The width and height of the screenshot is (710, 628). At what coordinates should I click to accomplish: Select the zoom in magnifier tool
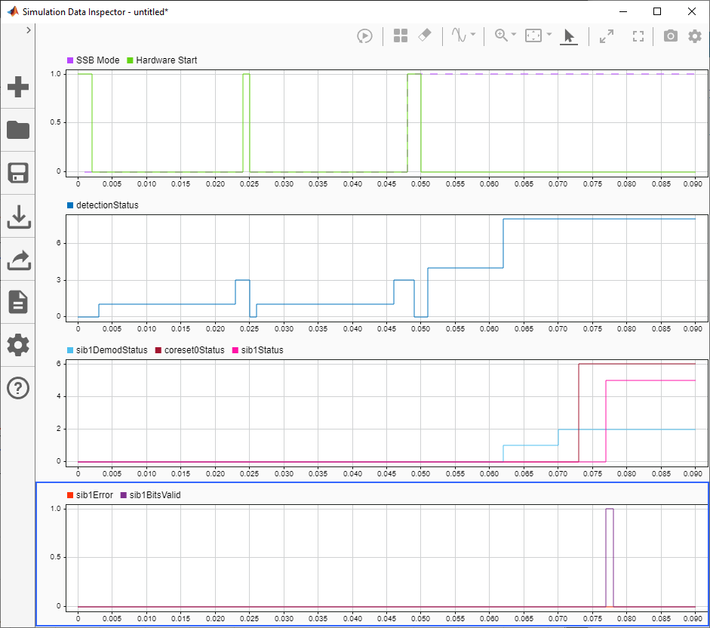click(x=500, y=35)
